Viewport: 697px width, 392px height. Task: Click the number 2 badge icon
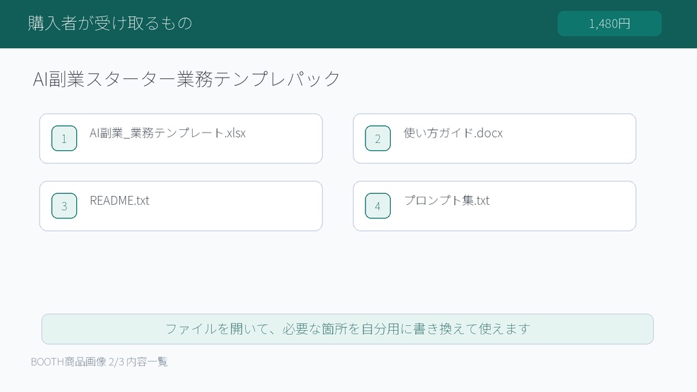point(378,138)
